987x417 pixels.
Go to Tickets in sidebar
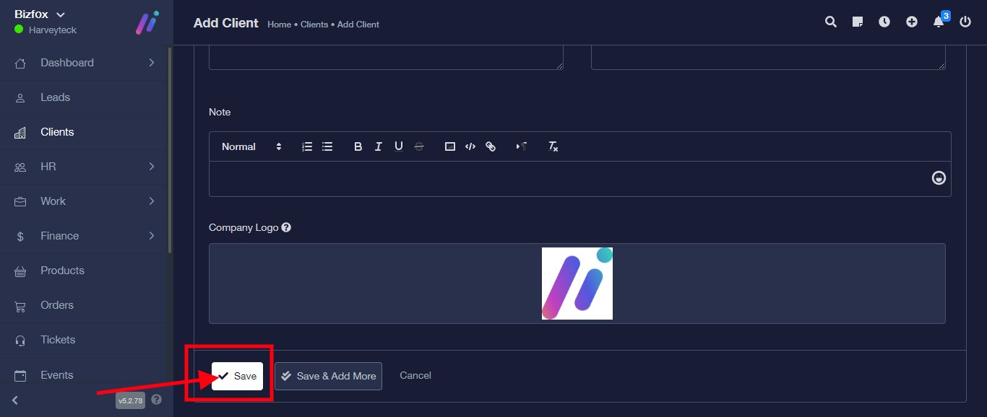coord(58,340)
